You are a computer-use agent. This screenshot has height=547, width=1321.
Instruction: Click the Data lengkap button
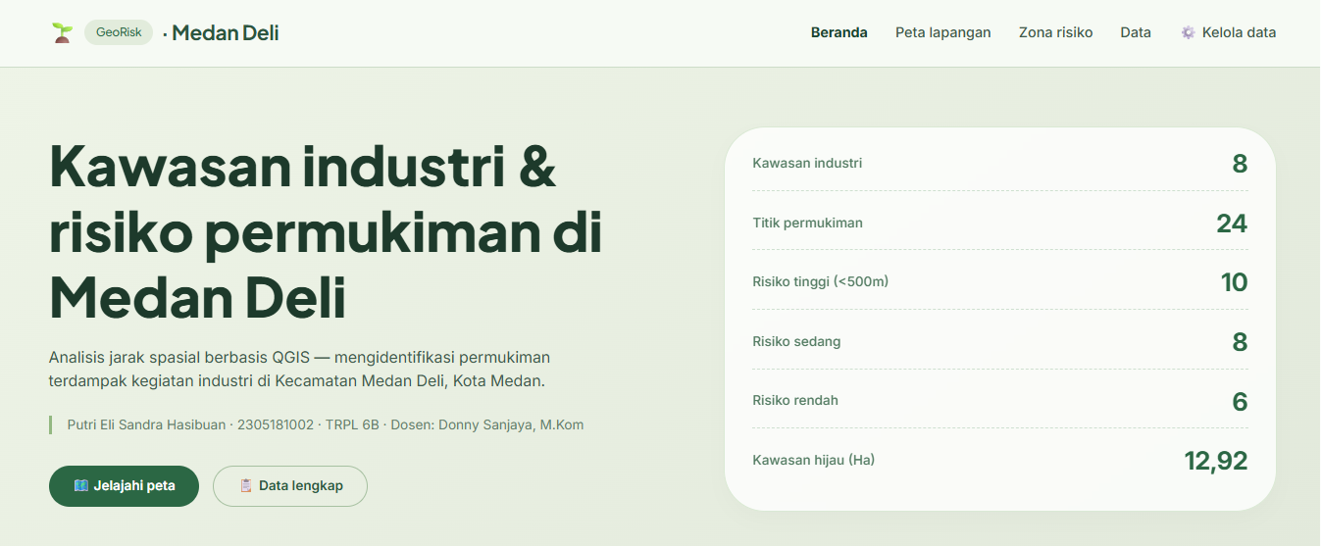290,486
